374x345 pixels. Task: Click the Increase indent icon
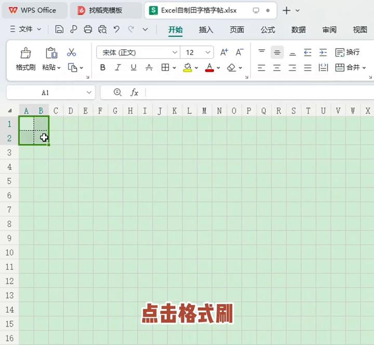[323, 52]
